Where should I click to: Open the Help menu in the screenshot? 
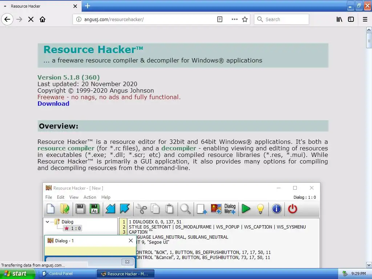[x=106, y=197]
